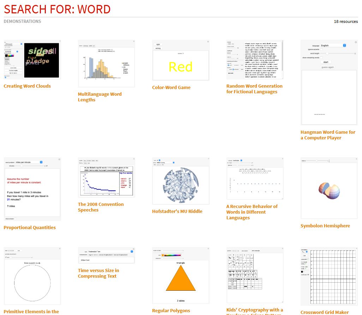Open the Creating Word Clouds thumbnail
Image resolution: width=362 pixels, height=315 pixels.
(32, 59)
